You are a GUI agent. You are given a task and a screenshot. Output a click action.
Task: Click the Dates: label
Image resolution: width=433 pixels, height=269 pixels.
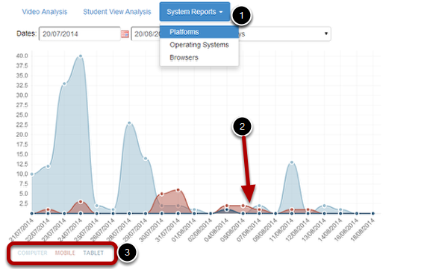point(26,34)
